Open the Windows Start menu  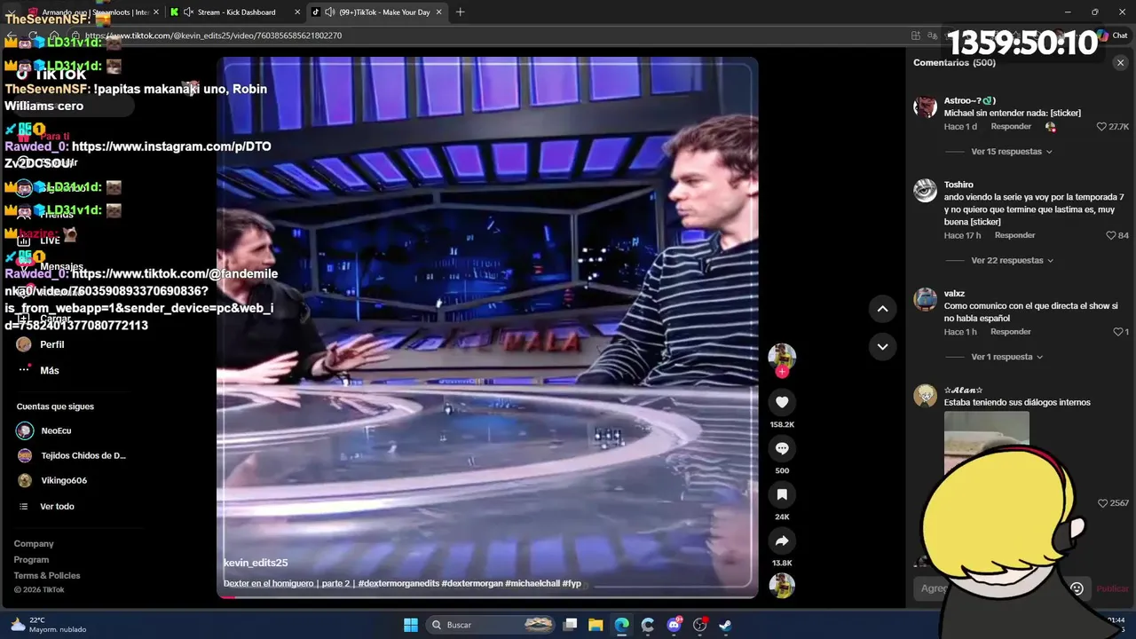tap(411, 625)
